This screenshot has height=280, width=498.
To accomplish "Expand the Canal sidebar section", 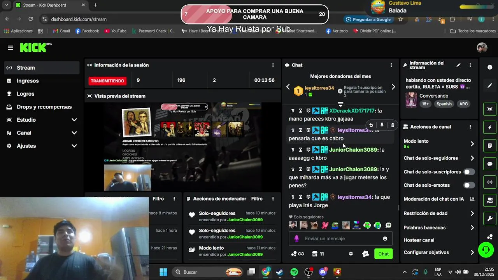I will [42, 133].
